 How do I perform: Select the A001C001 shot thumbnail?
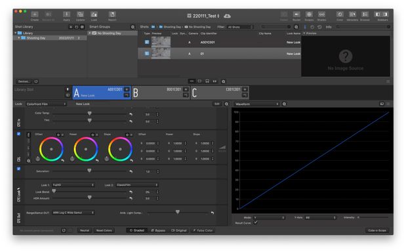161,42
